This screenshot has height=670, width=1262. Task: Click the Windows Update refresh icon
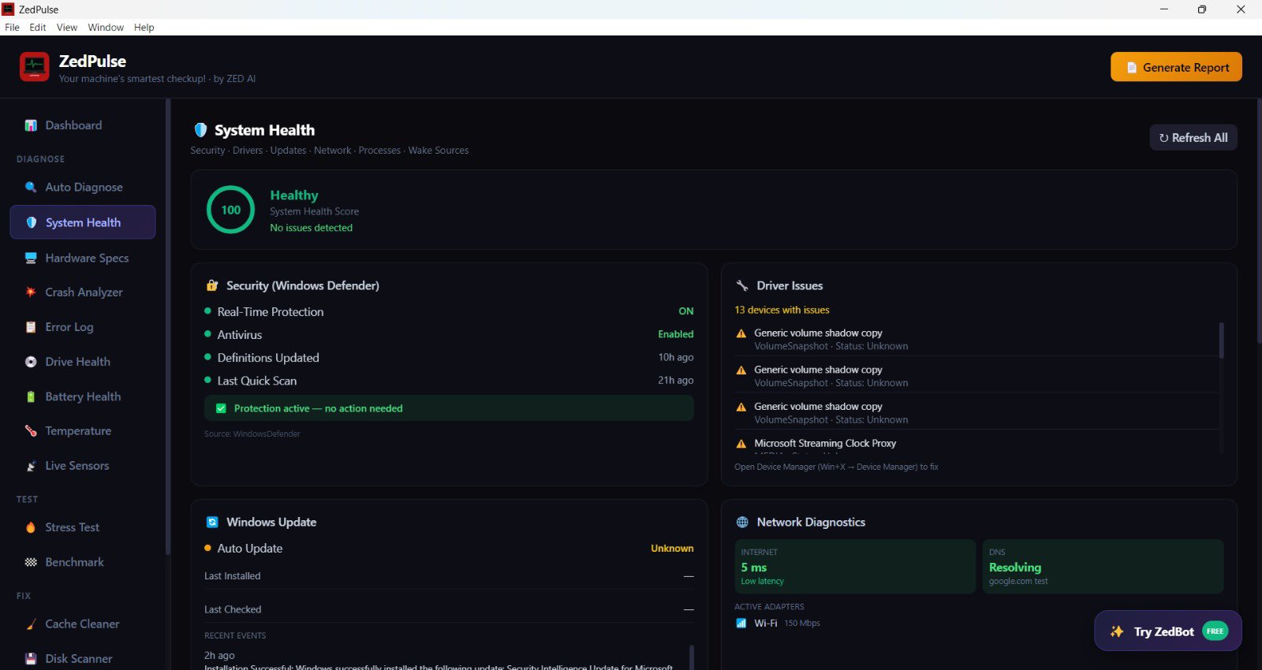pos(212,522)
